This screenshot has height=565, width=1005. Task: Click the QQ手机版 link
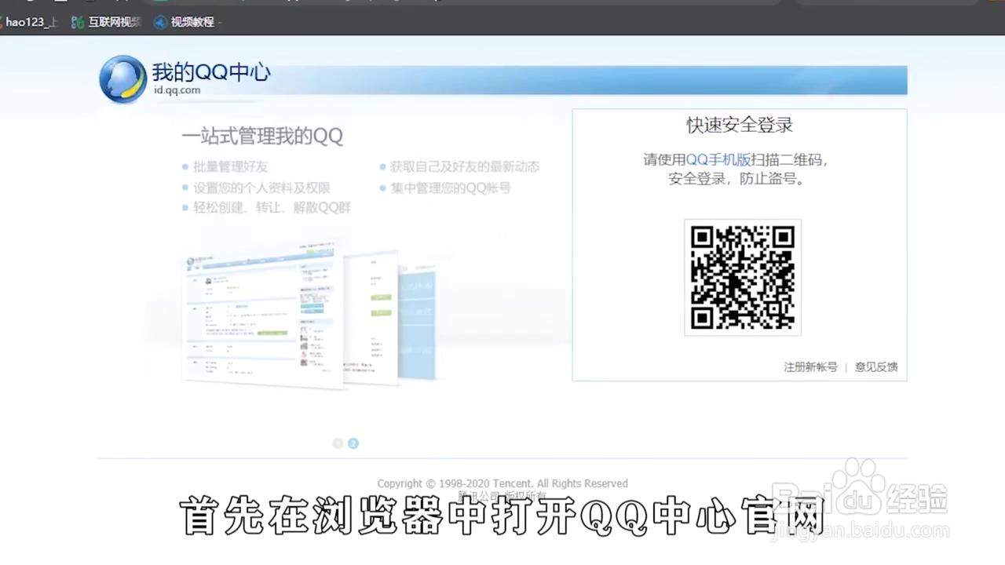(718, 159)
